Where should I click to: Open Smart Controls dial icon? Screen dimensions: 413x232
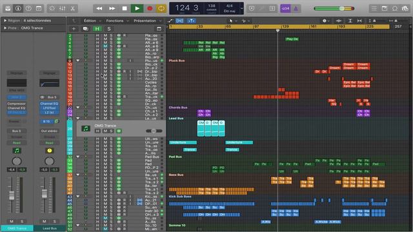point(52,8)
